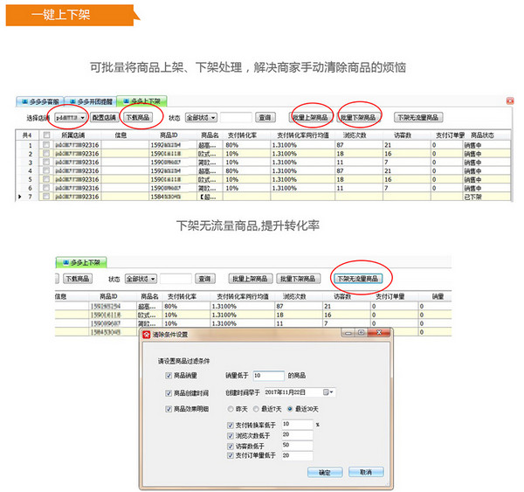Click 查询 in the lower window
The image size is (524, 492).
(x=205, y=279)
